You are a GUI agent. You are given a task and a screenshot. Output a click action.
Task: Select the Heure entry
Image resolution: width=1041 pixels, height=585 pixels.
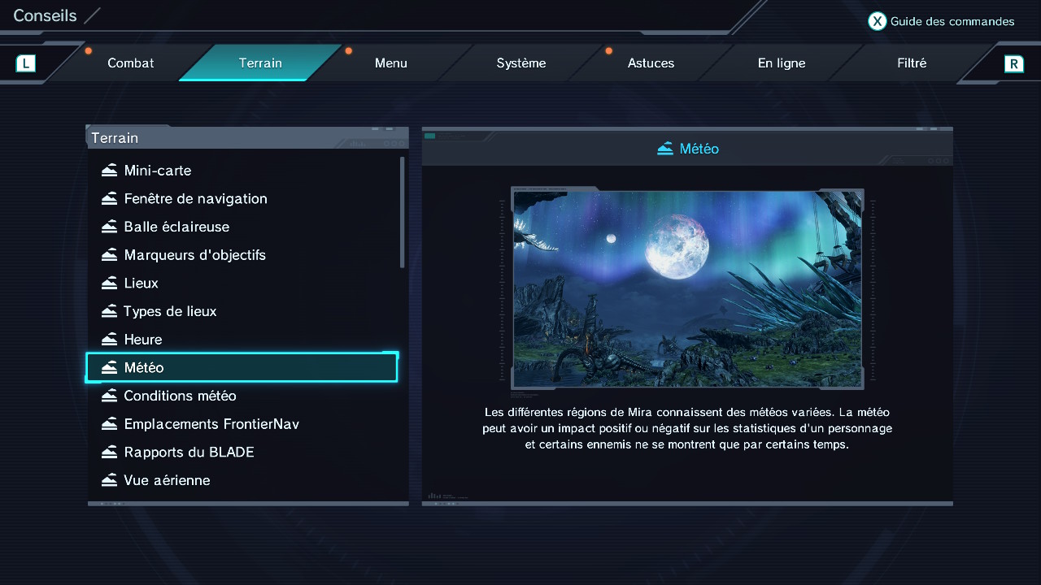point(242,340)
